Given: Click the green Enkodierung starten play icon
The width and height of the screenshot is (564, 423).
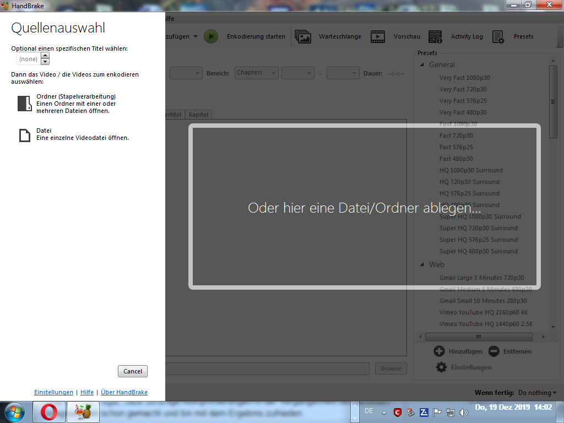Looking at the screenshot, I should point(211,36).
